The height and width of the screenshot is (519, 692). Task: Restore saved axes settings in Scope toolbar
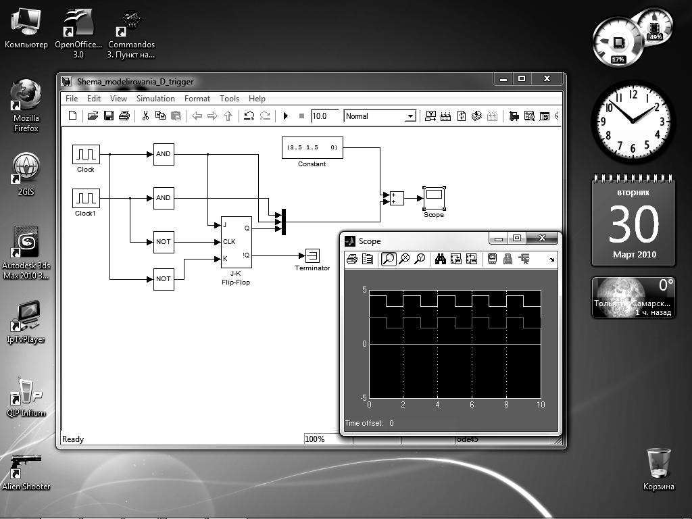471,259
